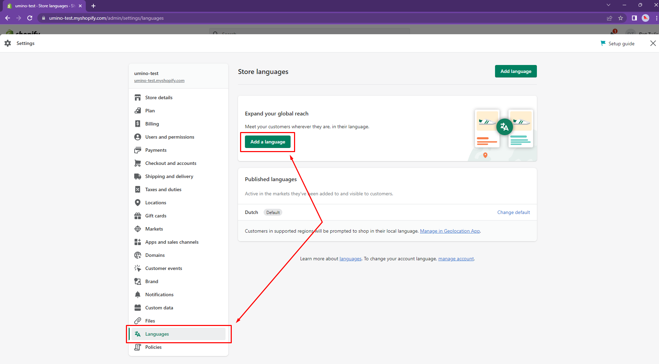
Task: Click the Files paperclip icon
Action: pyautogui.click(x=138, y=321)
